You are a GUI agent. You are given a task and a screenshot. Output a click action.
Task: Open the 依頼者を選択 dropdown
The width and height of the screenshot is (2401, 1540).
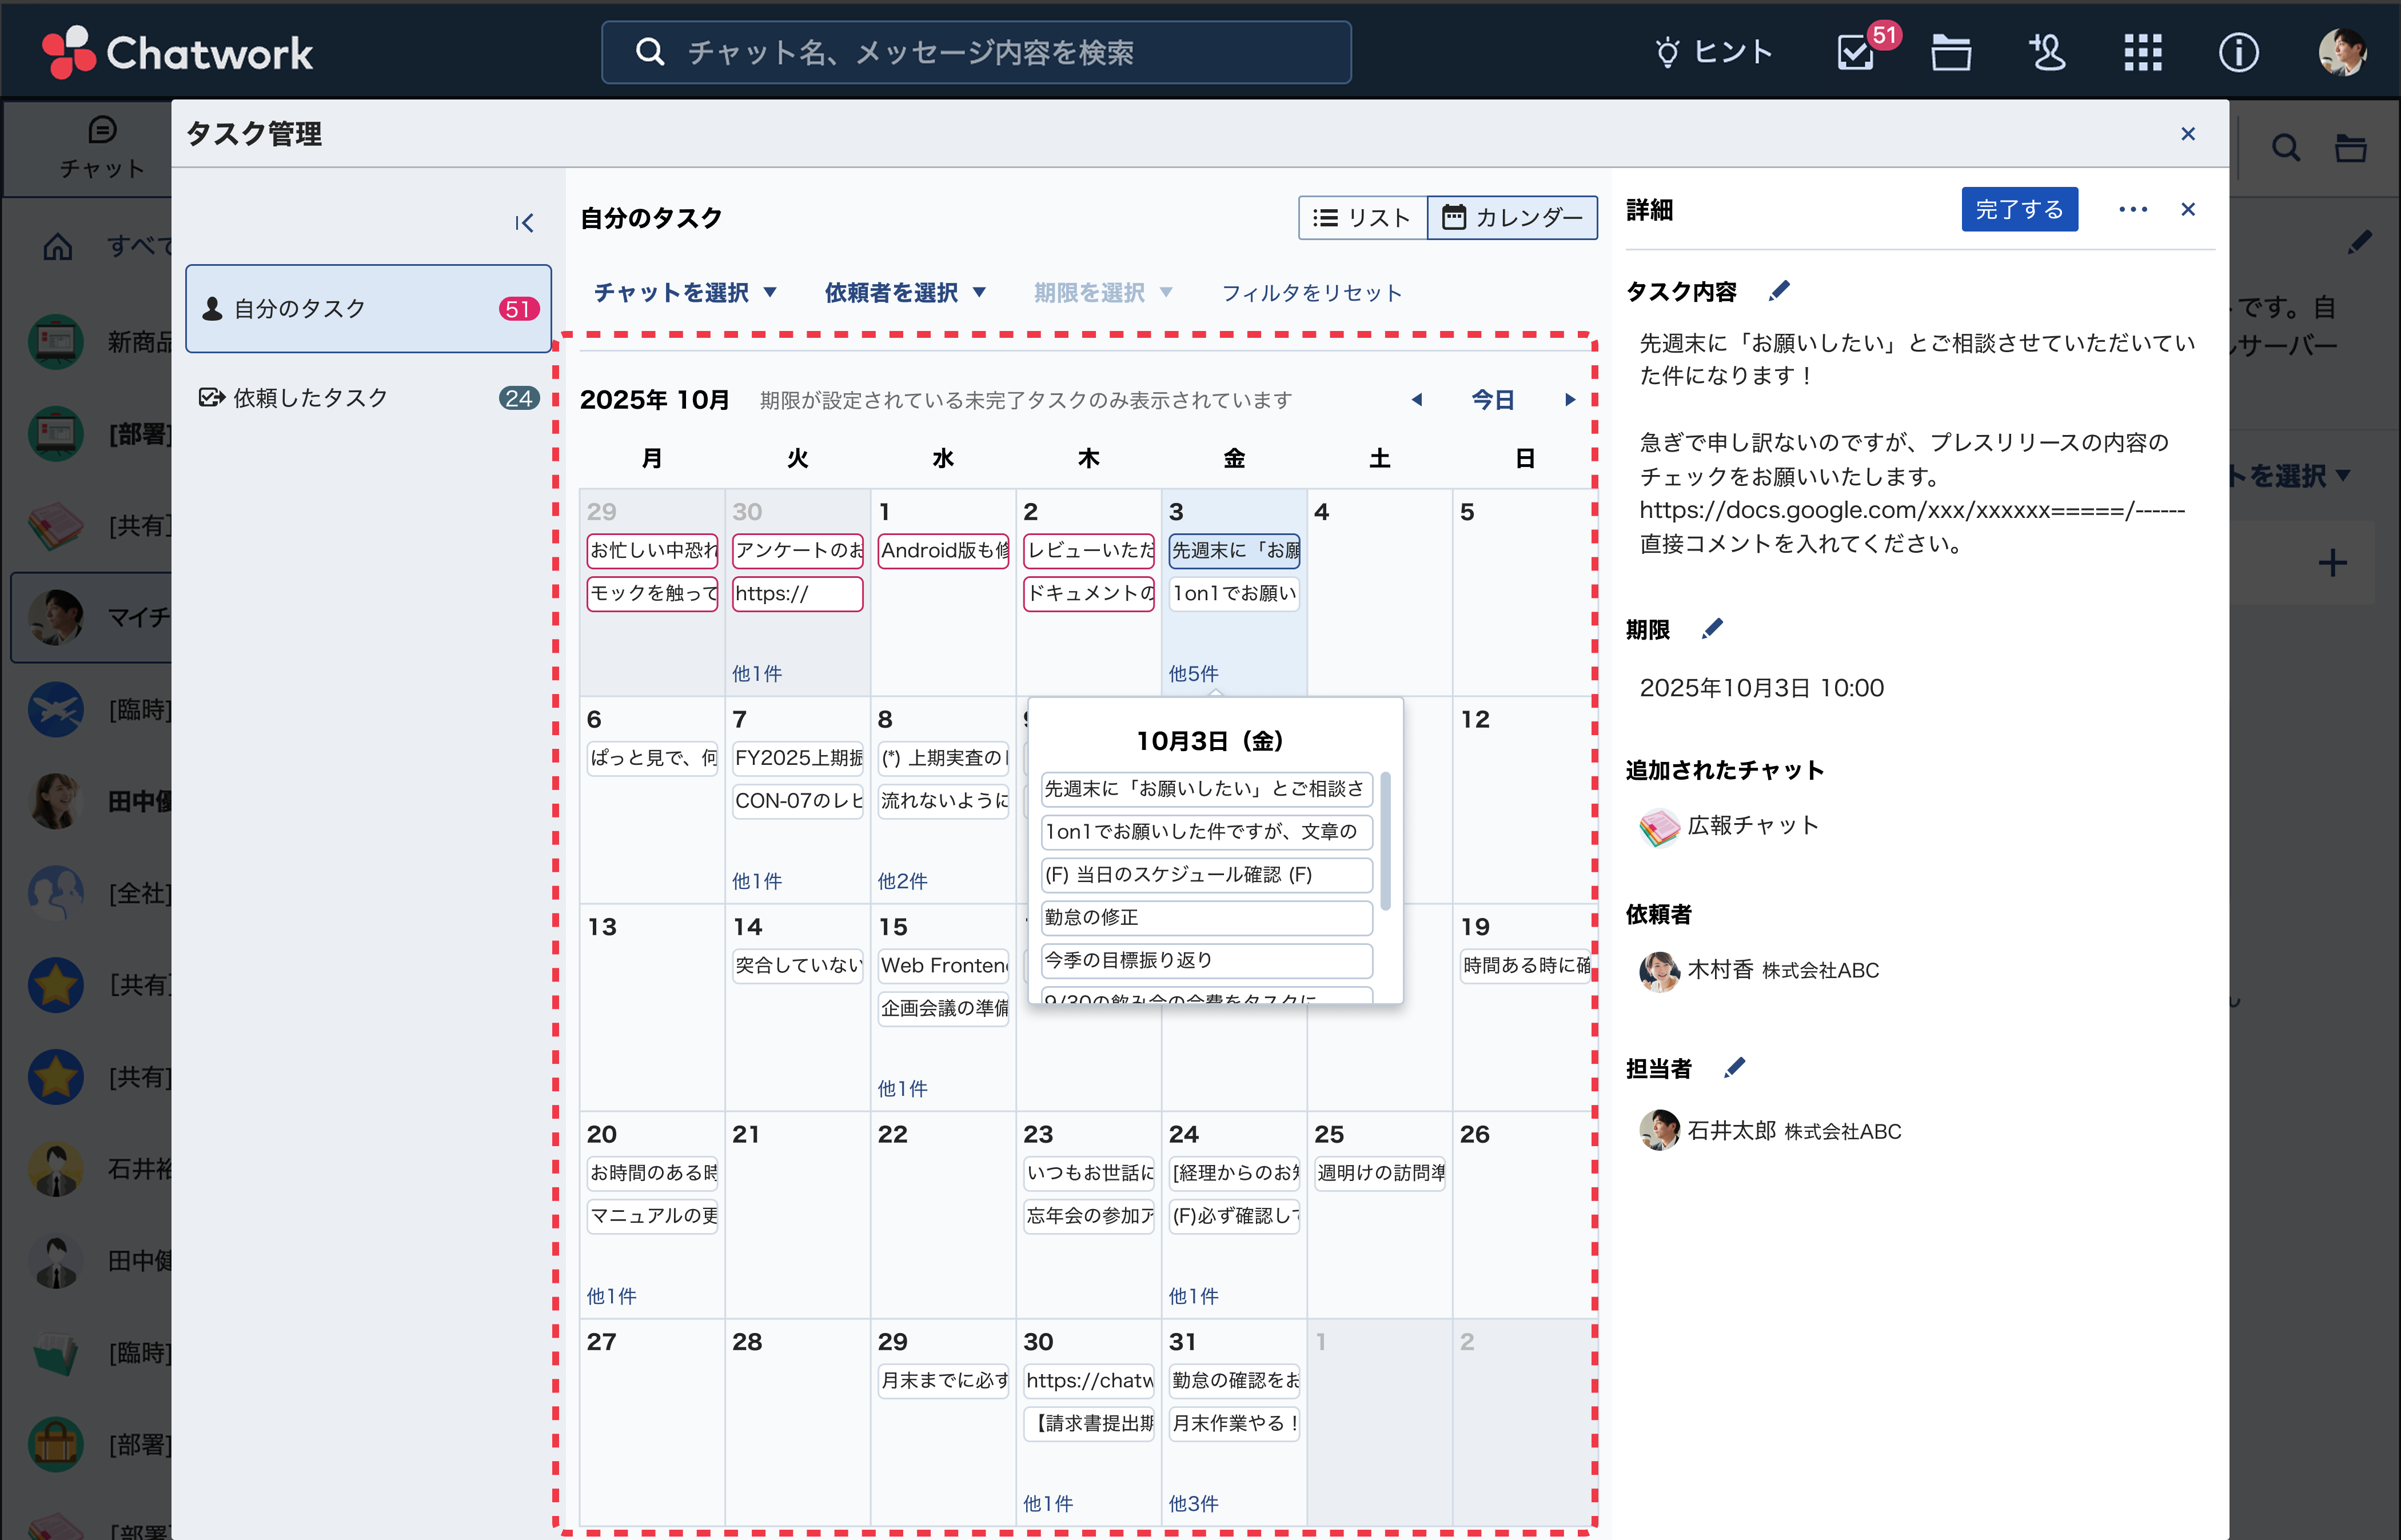(x=903, y=292)
